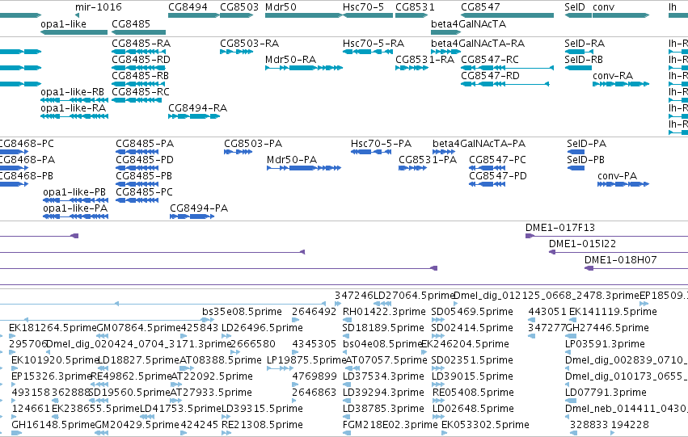Select the SelD-PB protein
The width and height of the screenshot is (688, 437).
pyautogui.click(x=576, y=168)
